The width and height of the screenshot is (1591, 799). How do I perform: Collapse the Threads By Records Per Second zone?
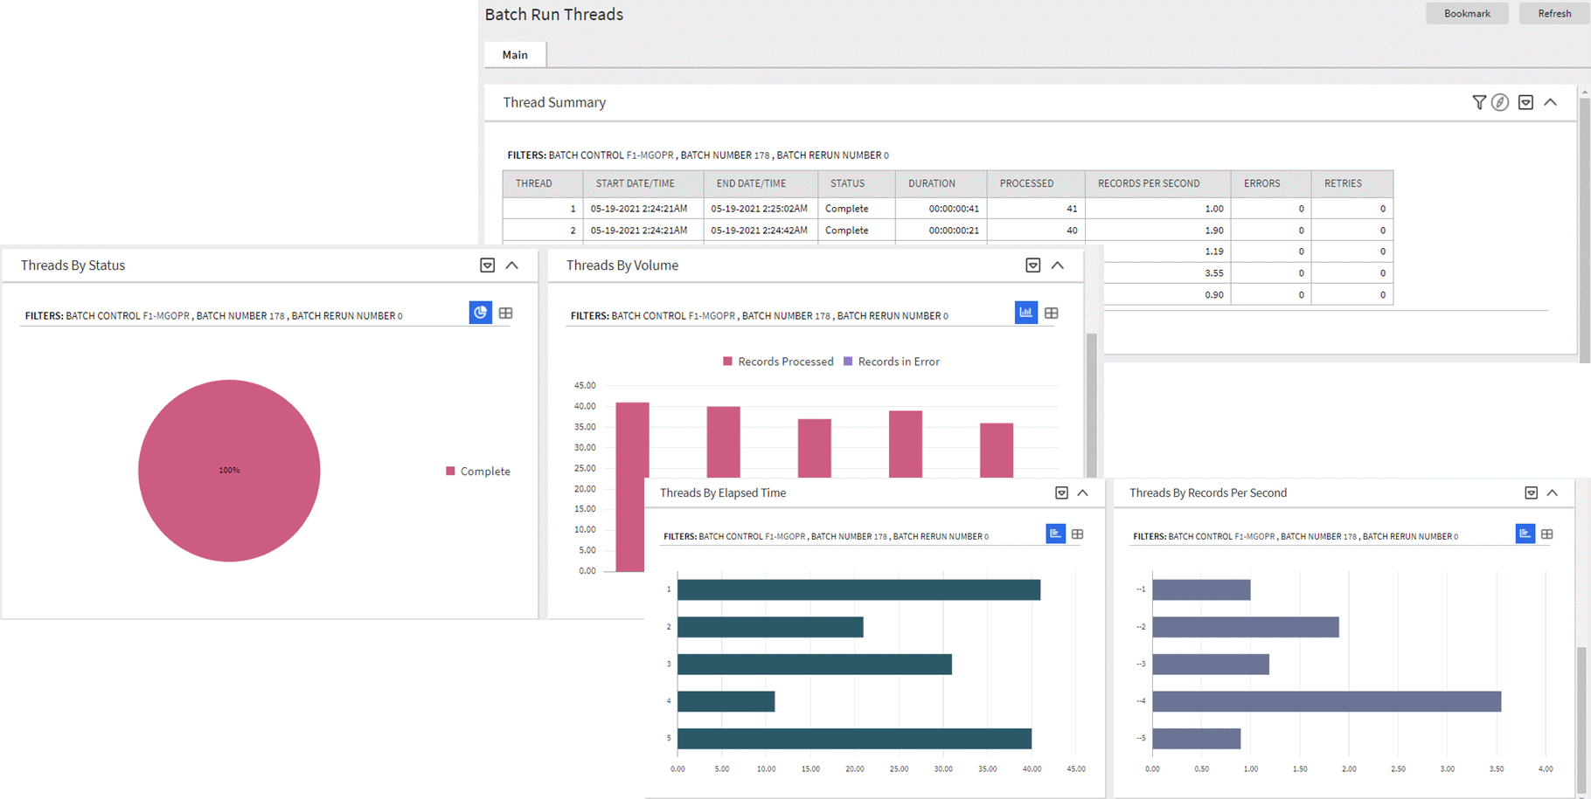point(1553,492)
